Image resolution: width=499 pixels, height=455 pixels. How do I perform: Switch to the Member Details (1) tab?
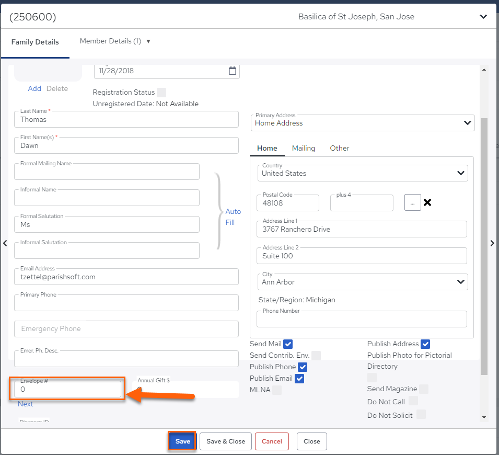pos(110,41)
